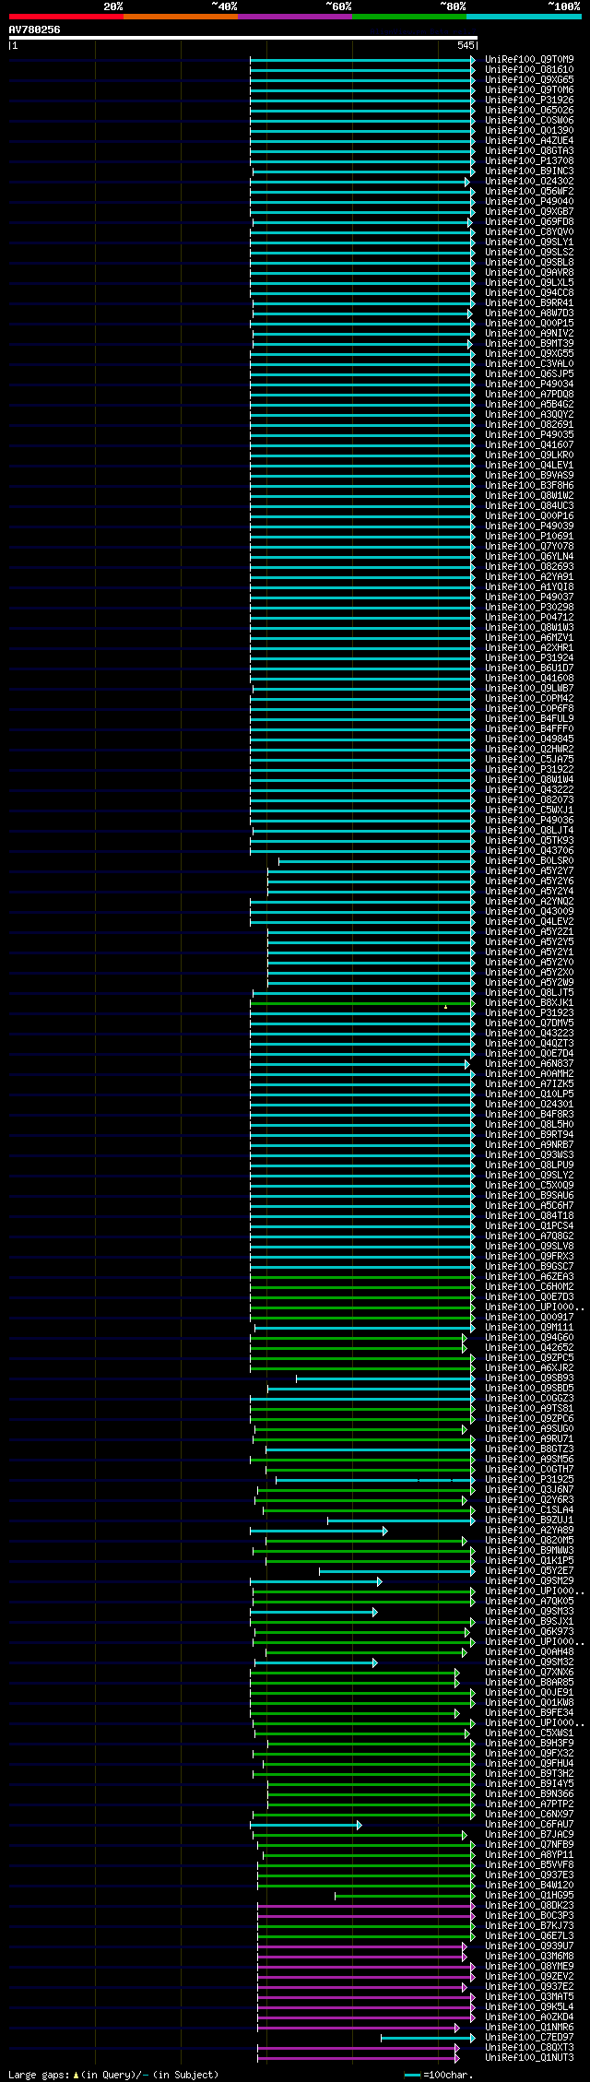Select hit label UniRef100_A7PTP2
Viewport: 590px width, 2082px height.
click(x=529, y=1804)
